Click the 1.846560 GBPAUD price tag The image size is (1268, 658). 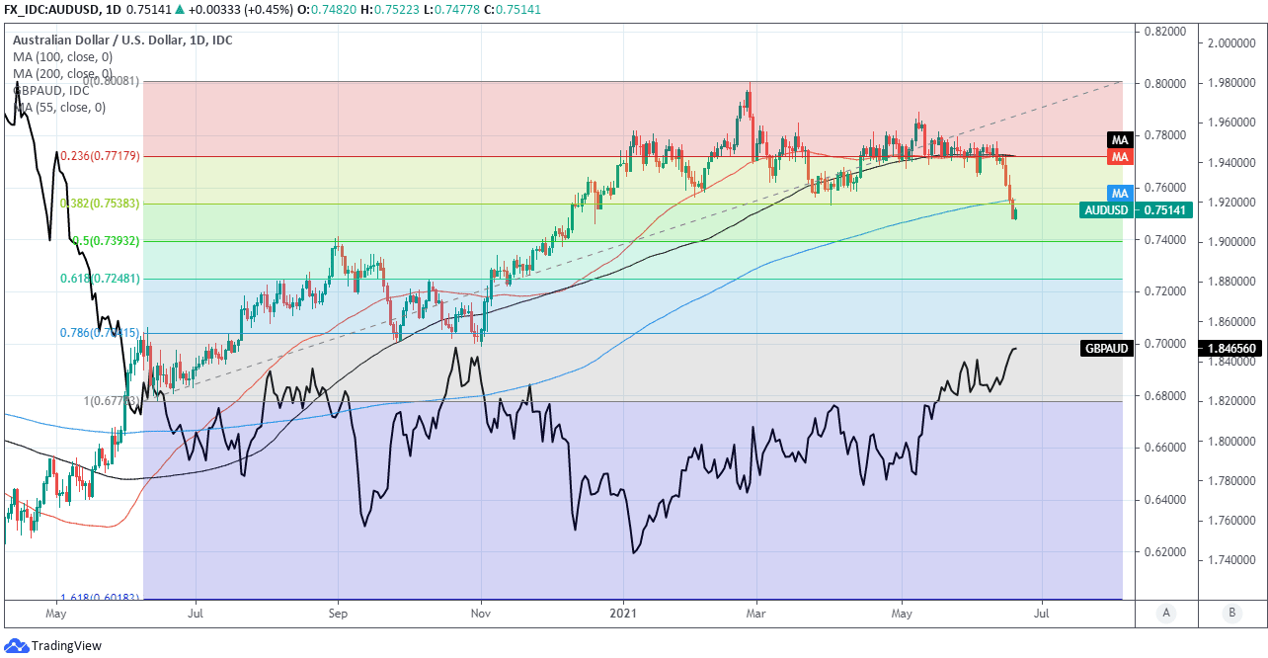(x=1232, y=349)
